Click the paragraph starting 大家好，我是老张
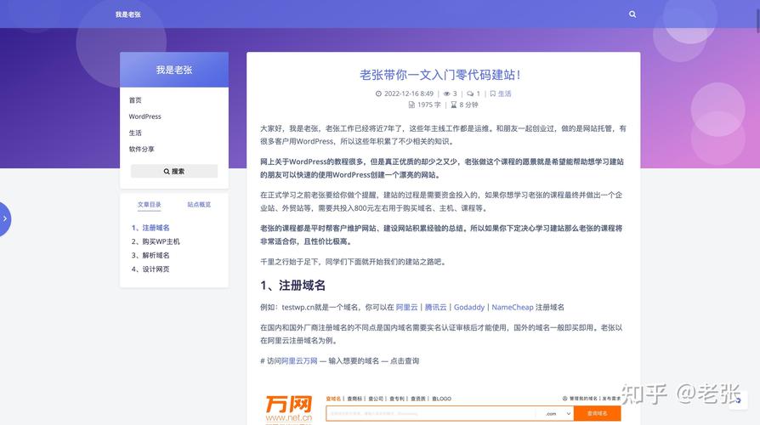Viewport: 760px width, 425px height. coord(443,134)
